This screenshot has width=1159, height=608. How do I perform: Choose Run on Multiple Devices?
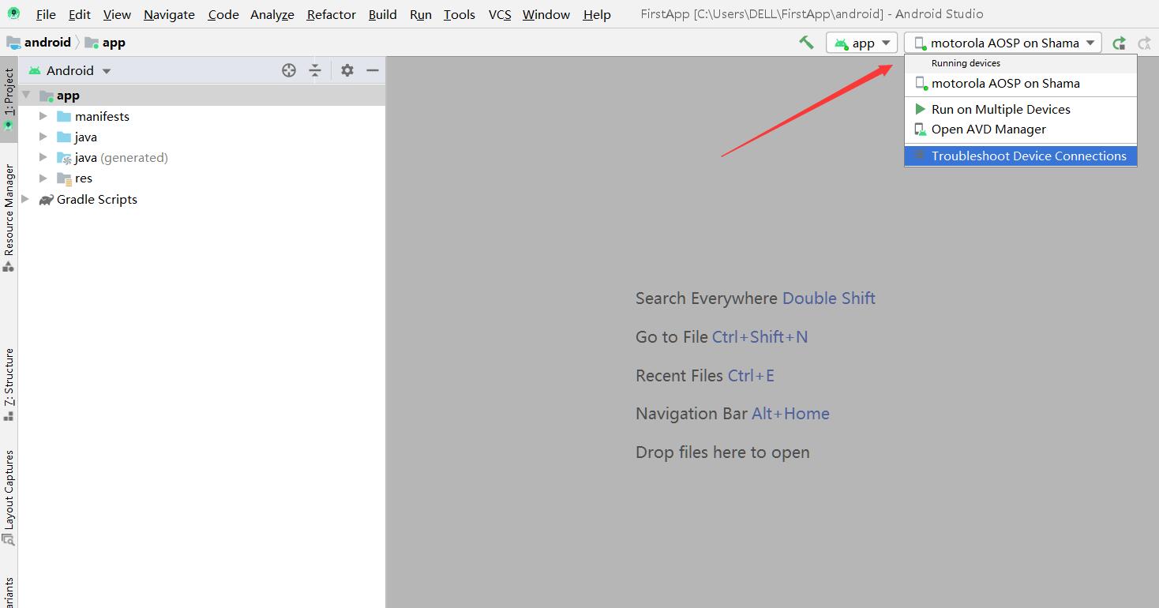1020,109
